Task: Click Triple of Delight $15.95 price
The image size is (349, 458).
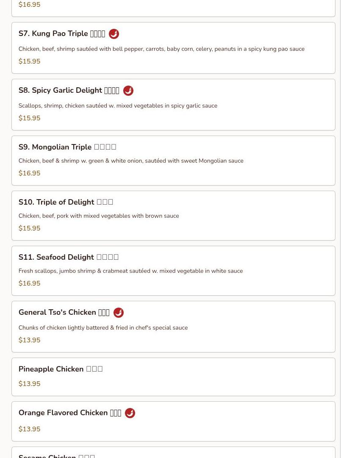Action: point(29,228)
